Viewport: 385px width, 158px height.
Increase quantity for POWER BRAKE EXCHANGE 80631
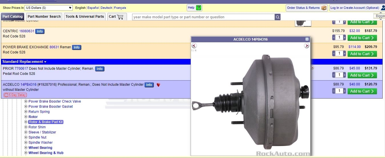pos(344,54)
